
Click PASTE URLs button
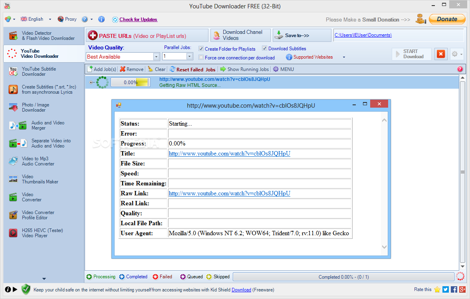coord(147,35)
